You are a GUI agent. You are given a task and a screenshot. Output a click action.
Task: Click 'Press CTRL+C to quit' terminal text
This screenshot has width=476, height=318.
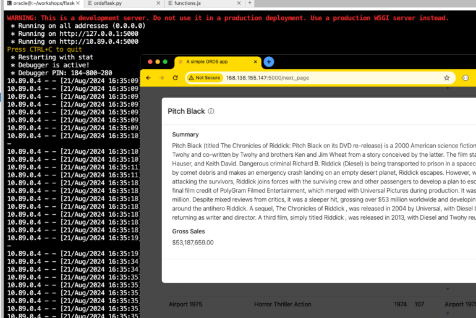(x=45, y=49)
